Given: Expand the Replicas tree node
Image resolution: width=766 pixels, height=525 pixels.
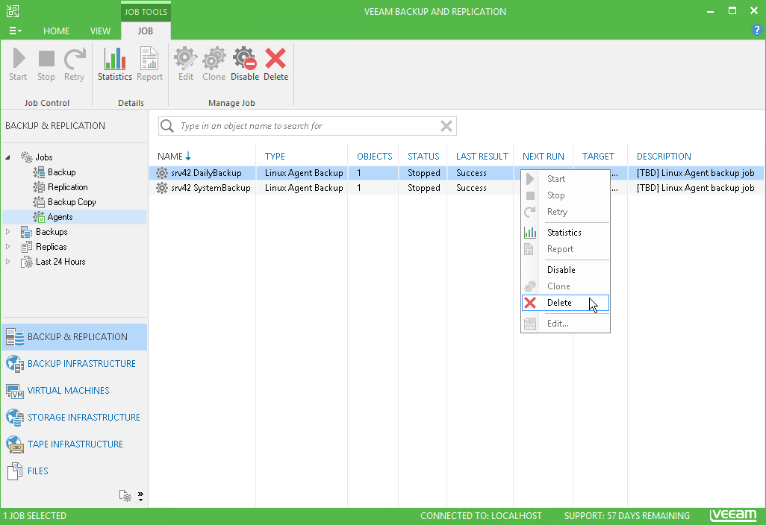Looking at the screenshot, I should tap(7, 247).
